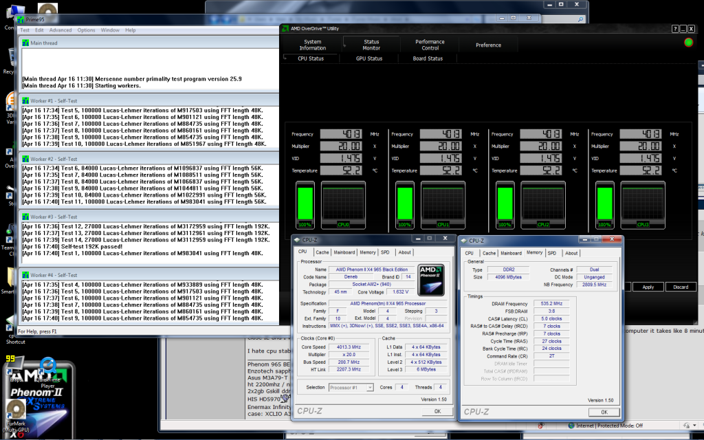Click the CPU1 green usage bar

click(x=404, y=204)
